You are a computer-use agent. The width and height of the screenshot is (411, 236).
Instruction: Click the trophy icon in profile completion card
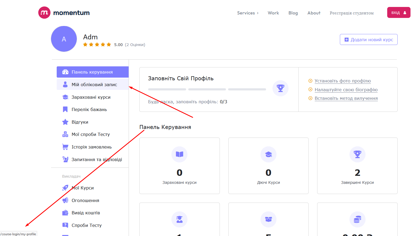point(281,88)
